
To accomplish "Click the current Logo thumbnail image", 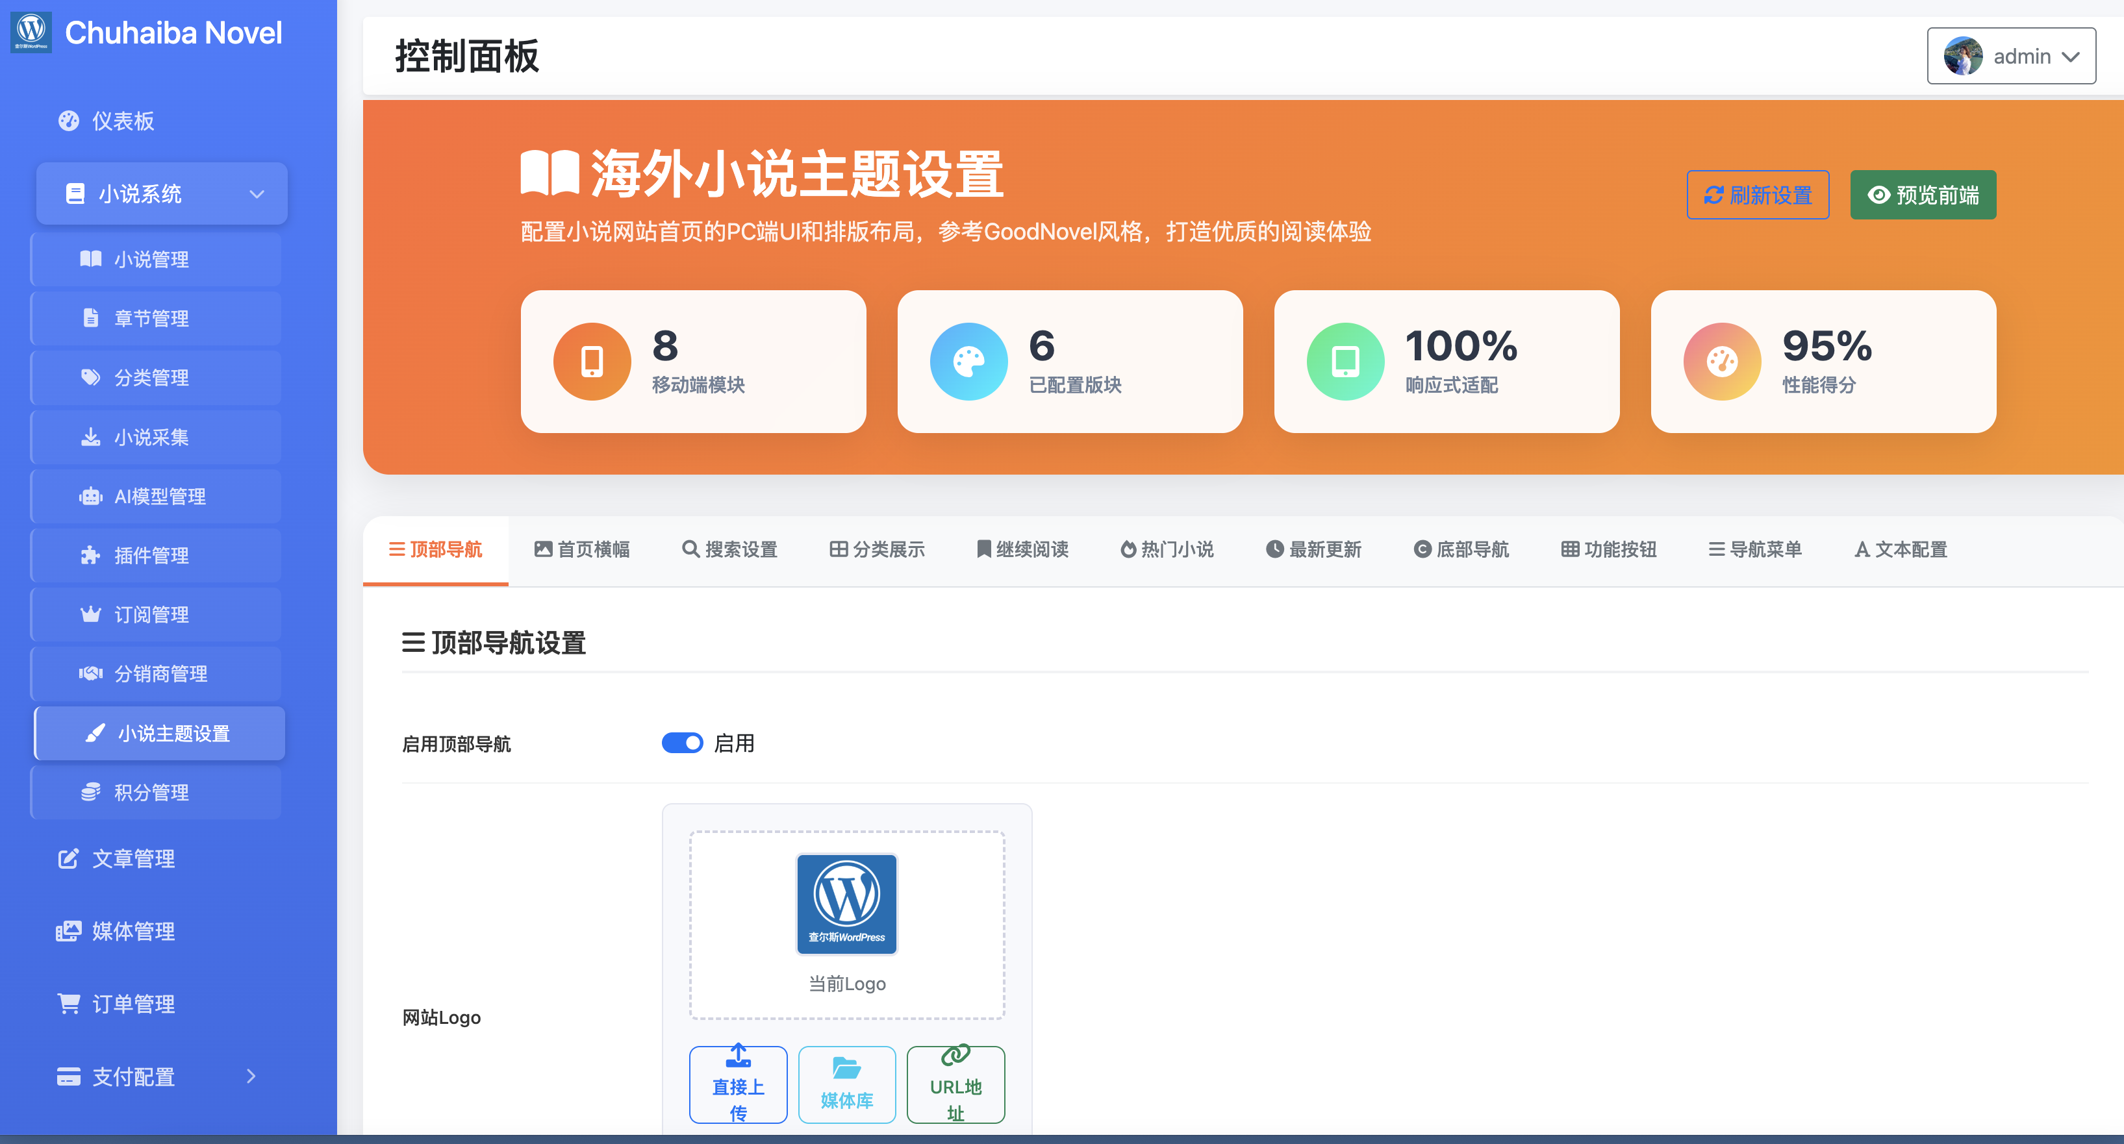I will 847,904.
